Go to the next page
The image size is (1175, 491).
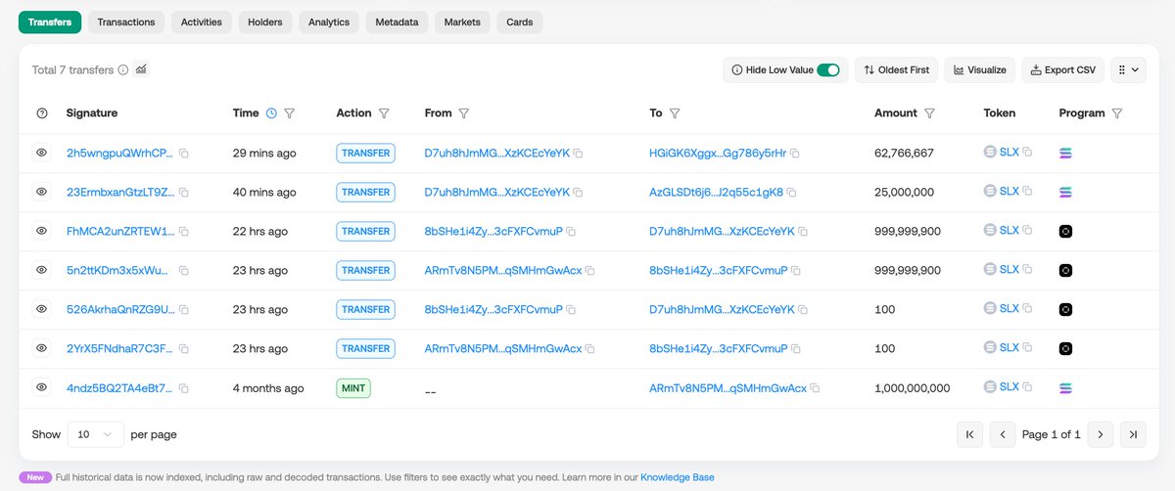[1101, 434]
